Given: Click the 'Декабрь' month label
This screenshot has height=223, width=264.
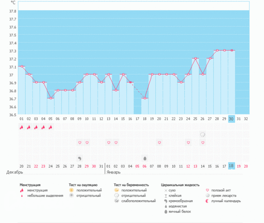Looking at the screenshot, I should [13, 173].
